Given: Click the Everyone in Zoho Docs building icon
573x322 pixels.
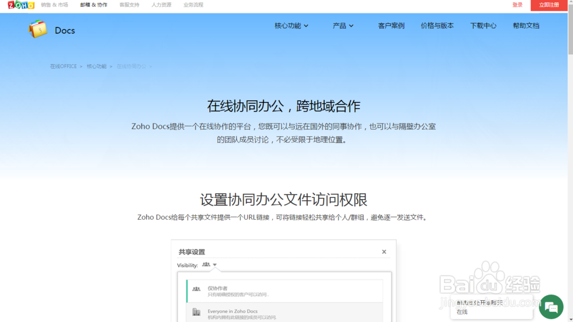Looking at the screenshot, I should point(197,312).
